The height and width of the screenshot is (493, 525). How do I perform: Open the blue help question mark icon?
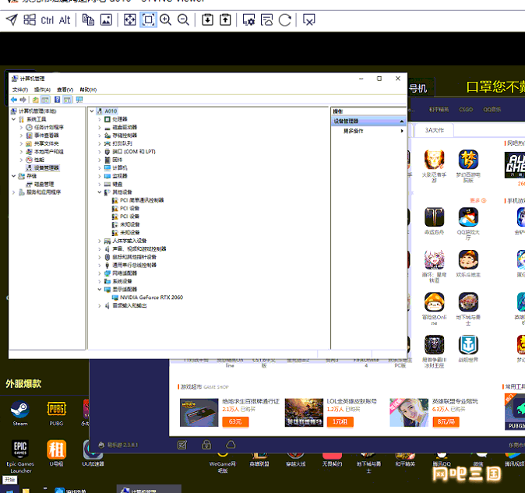(58, 100)
